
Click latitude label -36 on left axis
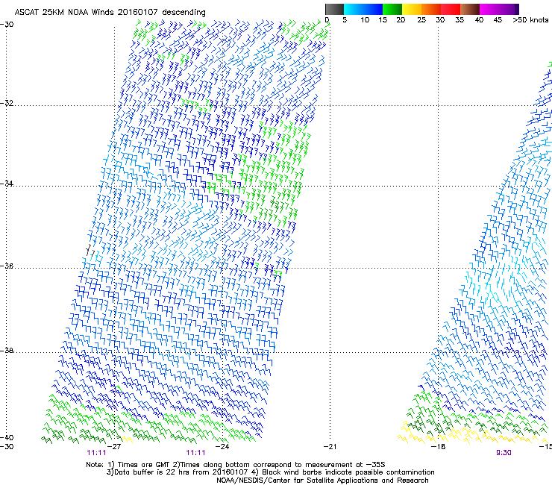click(x=7, y=266)
